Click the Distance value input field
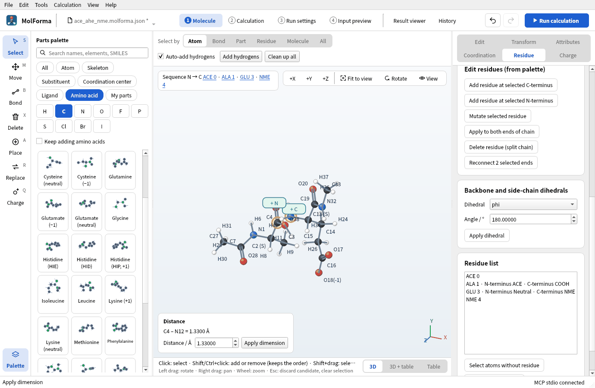 click(214, 343)
